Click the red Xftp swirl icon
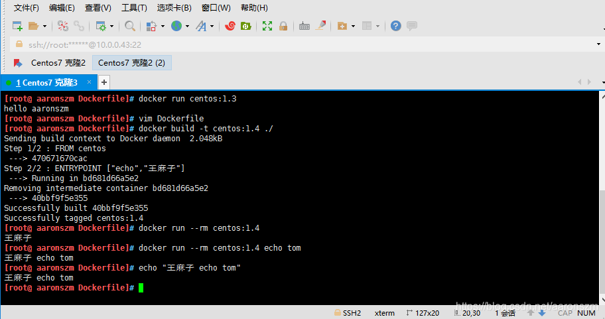 [x=230, y=26]
